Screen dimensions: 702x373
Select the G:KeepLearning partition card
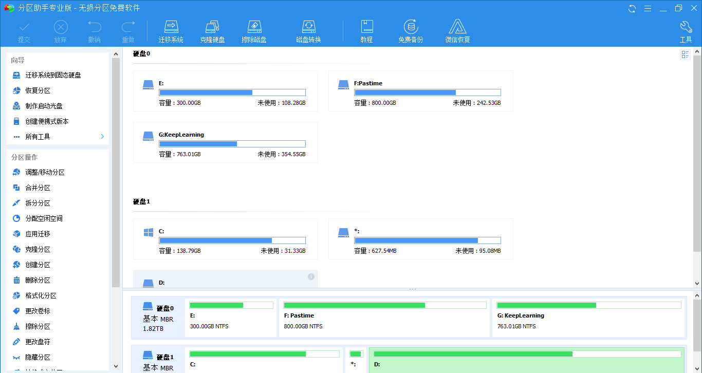(225, 142)
